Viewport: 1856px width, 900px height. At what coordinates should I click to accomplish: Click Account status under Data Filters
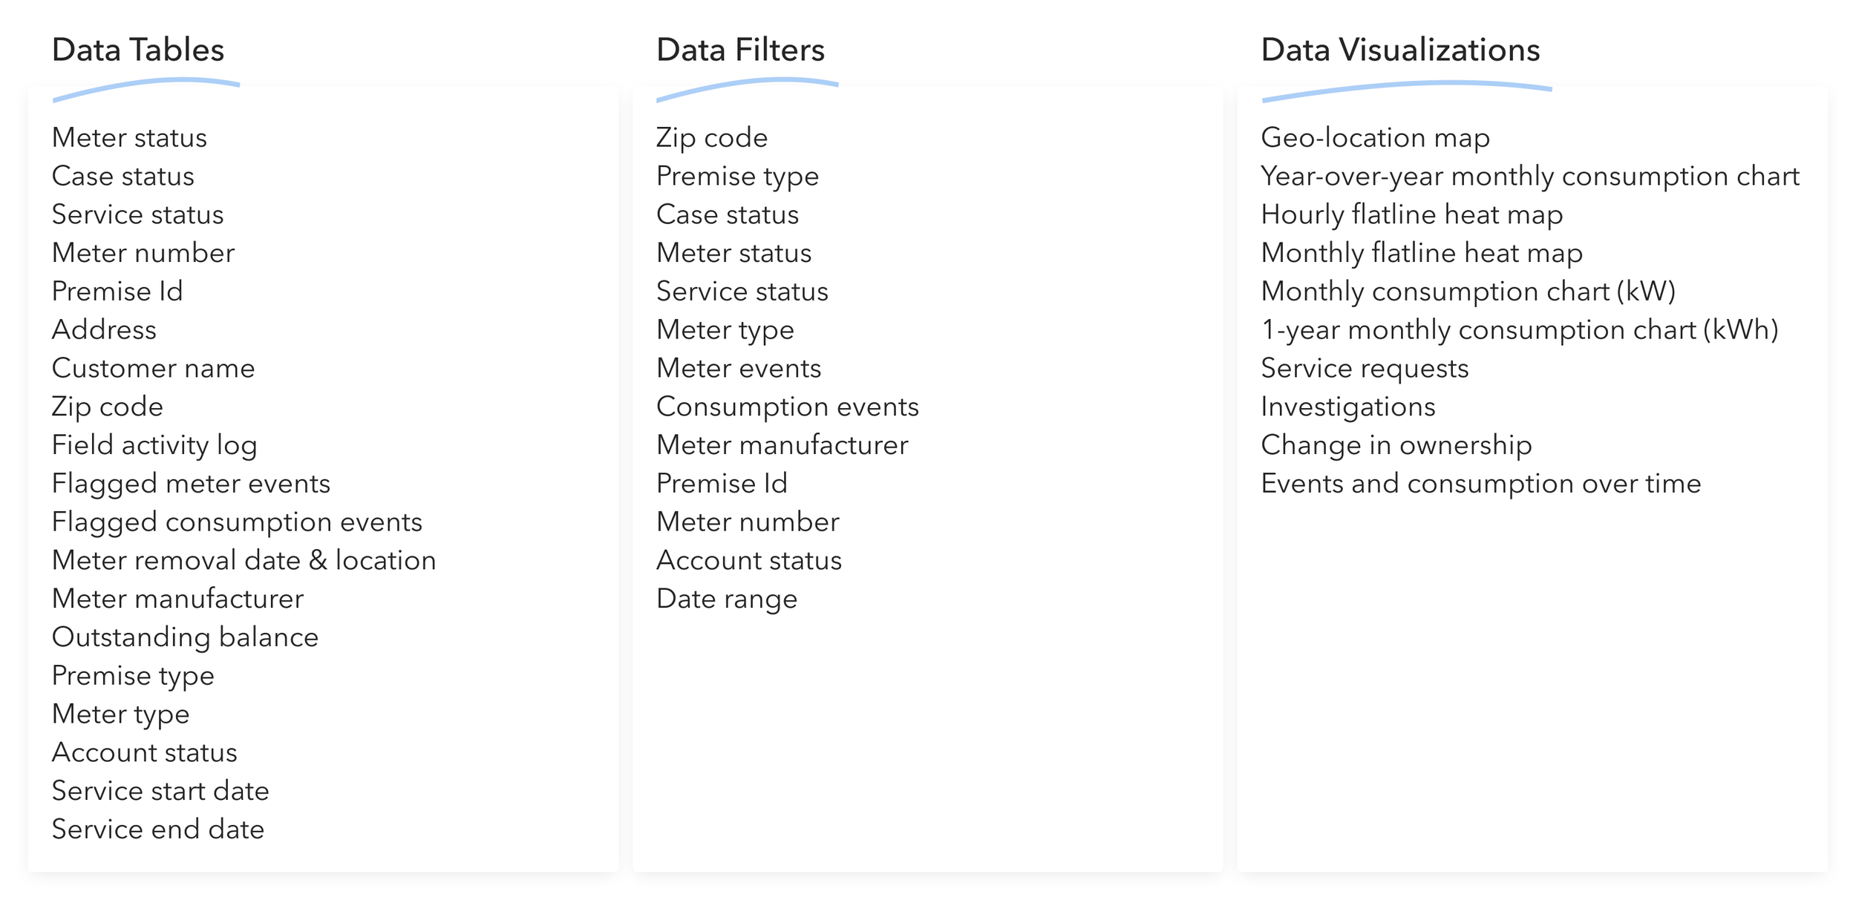point(749,560)
